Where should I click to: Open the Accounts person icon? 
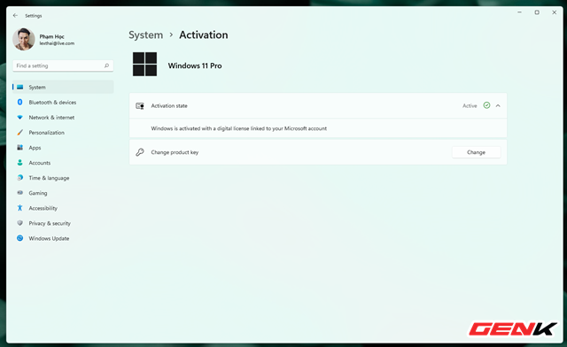tap(20, 163)
